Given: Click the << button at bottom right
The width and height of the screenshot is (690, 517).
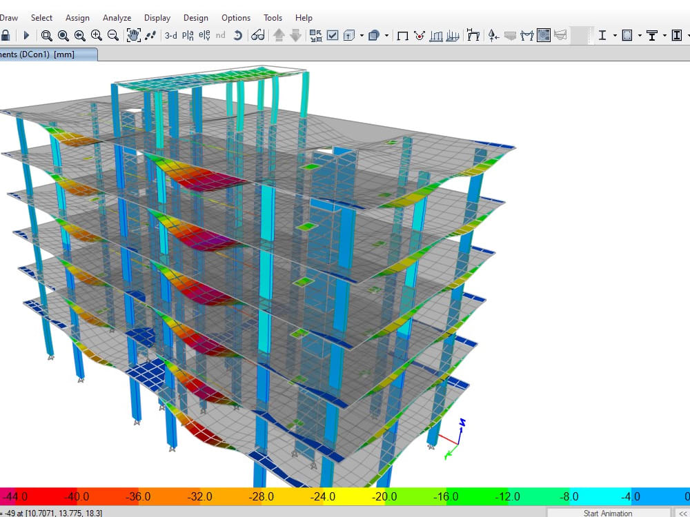Looking at the screenshot, I should point(683,513).
